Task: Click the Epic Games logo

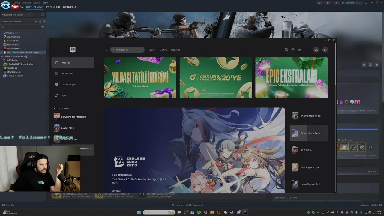Action: (73, 50)
